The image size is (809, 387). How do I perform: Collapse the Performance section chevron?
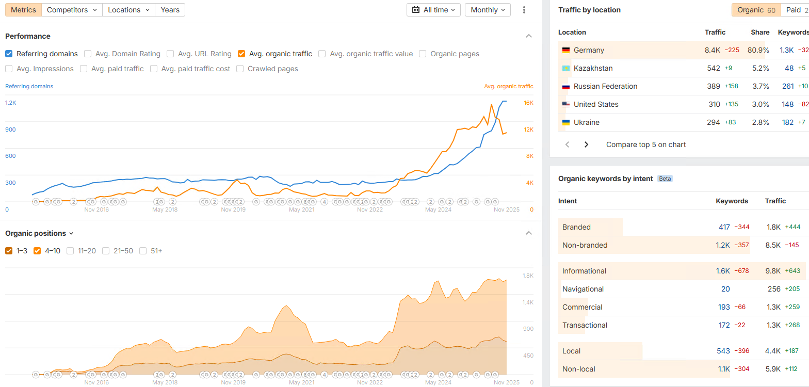[x=528, y=36]
